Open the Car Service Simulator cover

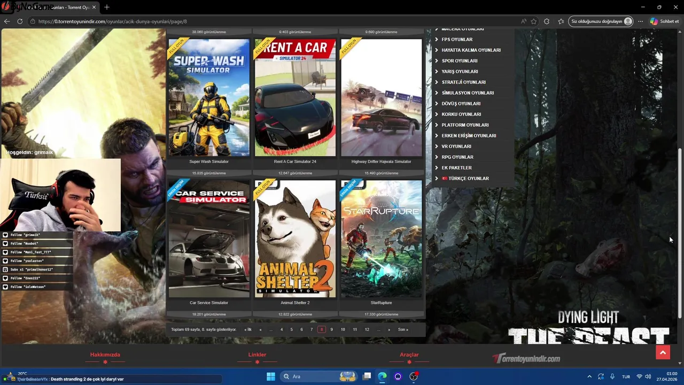[x=209, y=238]
